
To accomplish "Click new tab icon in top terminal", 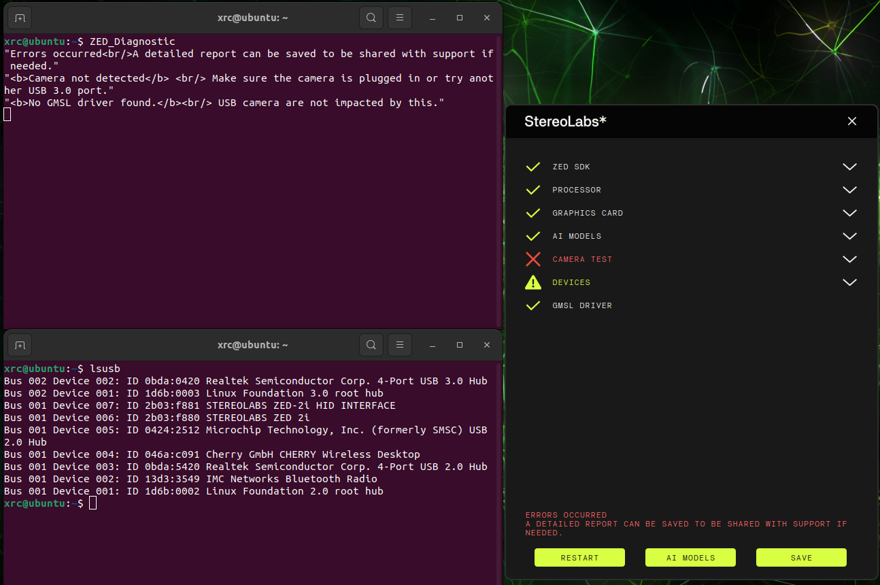I will (20, 18).
